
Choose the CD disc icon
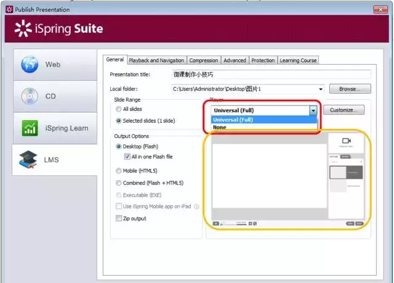[x=30, y=96]
